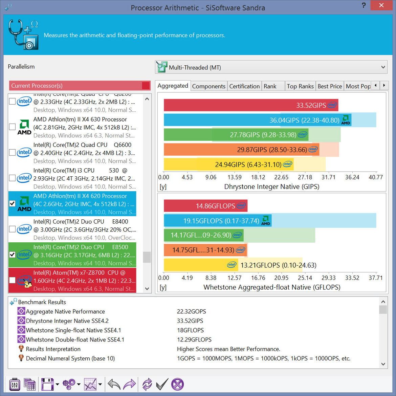This screenshot has height=396, width=396.
Task: Click the 33.52GIPS red Dhrystone bar
Action: pos(251,105)
